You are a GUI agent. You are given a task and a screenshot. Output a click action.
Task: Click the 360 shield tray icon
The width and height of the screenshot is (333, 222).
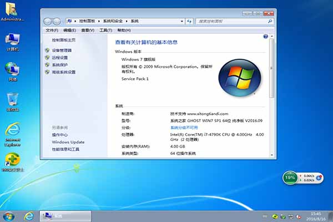click(275, 216)
